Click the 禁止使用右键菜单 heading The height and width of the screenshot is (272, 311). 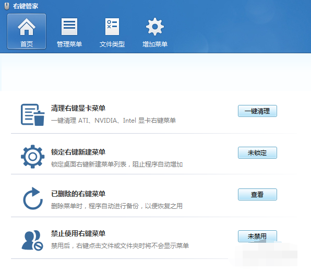tap(78, 233)
